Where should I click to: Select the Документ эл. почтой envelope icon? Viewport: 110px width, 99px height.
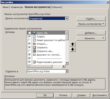(34, 55)
